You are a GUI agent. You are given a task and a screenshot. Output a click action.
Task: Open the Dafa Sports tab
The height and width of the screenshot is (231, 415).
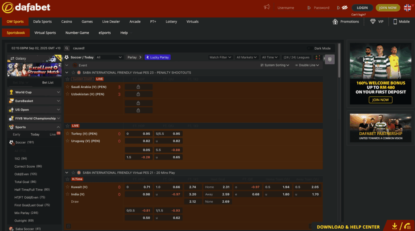[x=42, y=22]
